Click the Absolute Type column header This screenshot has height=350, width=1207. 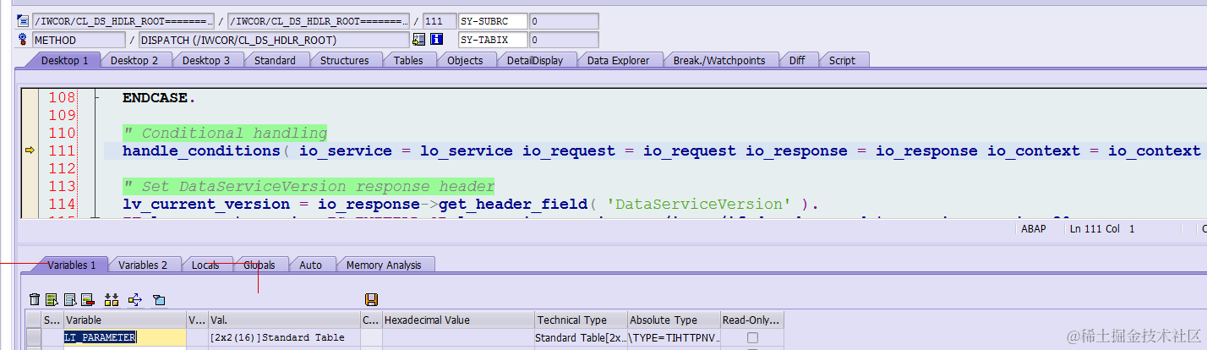point(674,320)
